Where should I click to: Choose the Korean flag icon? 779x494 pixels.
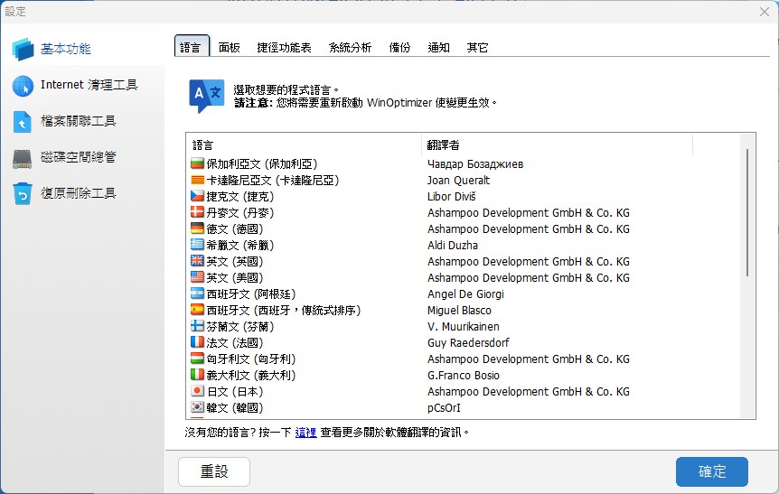(x=197, y=407)
